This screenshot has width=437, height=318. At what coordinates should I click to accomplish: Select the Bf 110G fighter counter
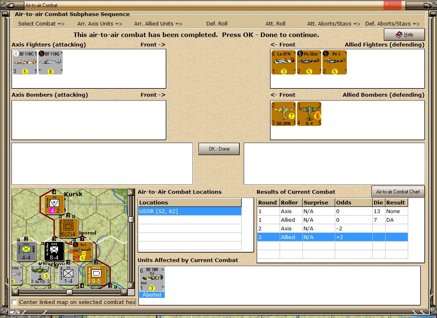click(50, 63)
